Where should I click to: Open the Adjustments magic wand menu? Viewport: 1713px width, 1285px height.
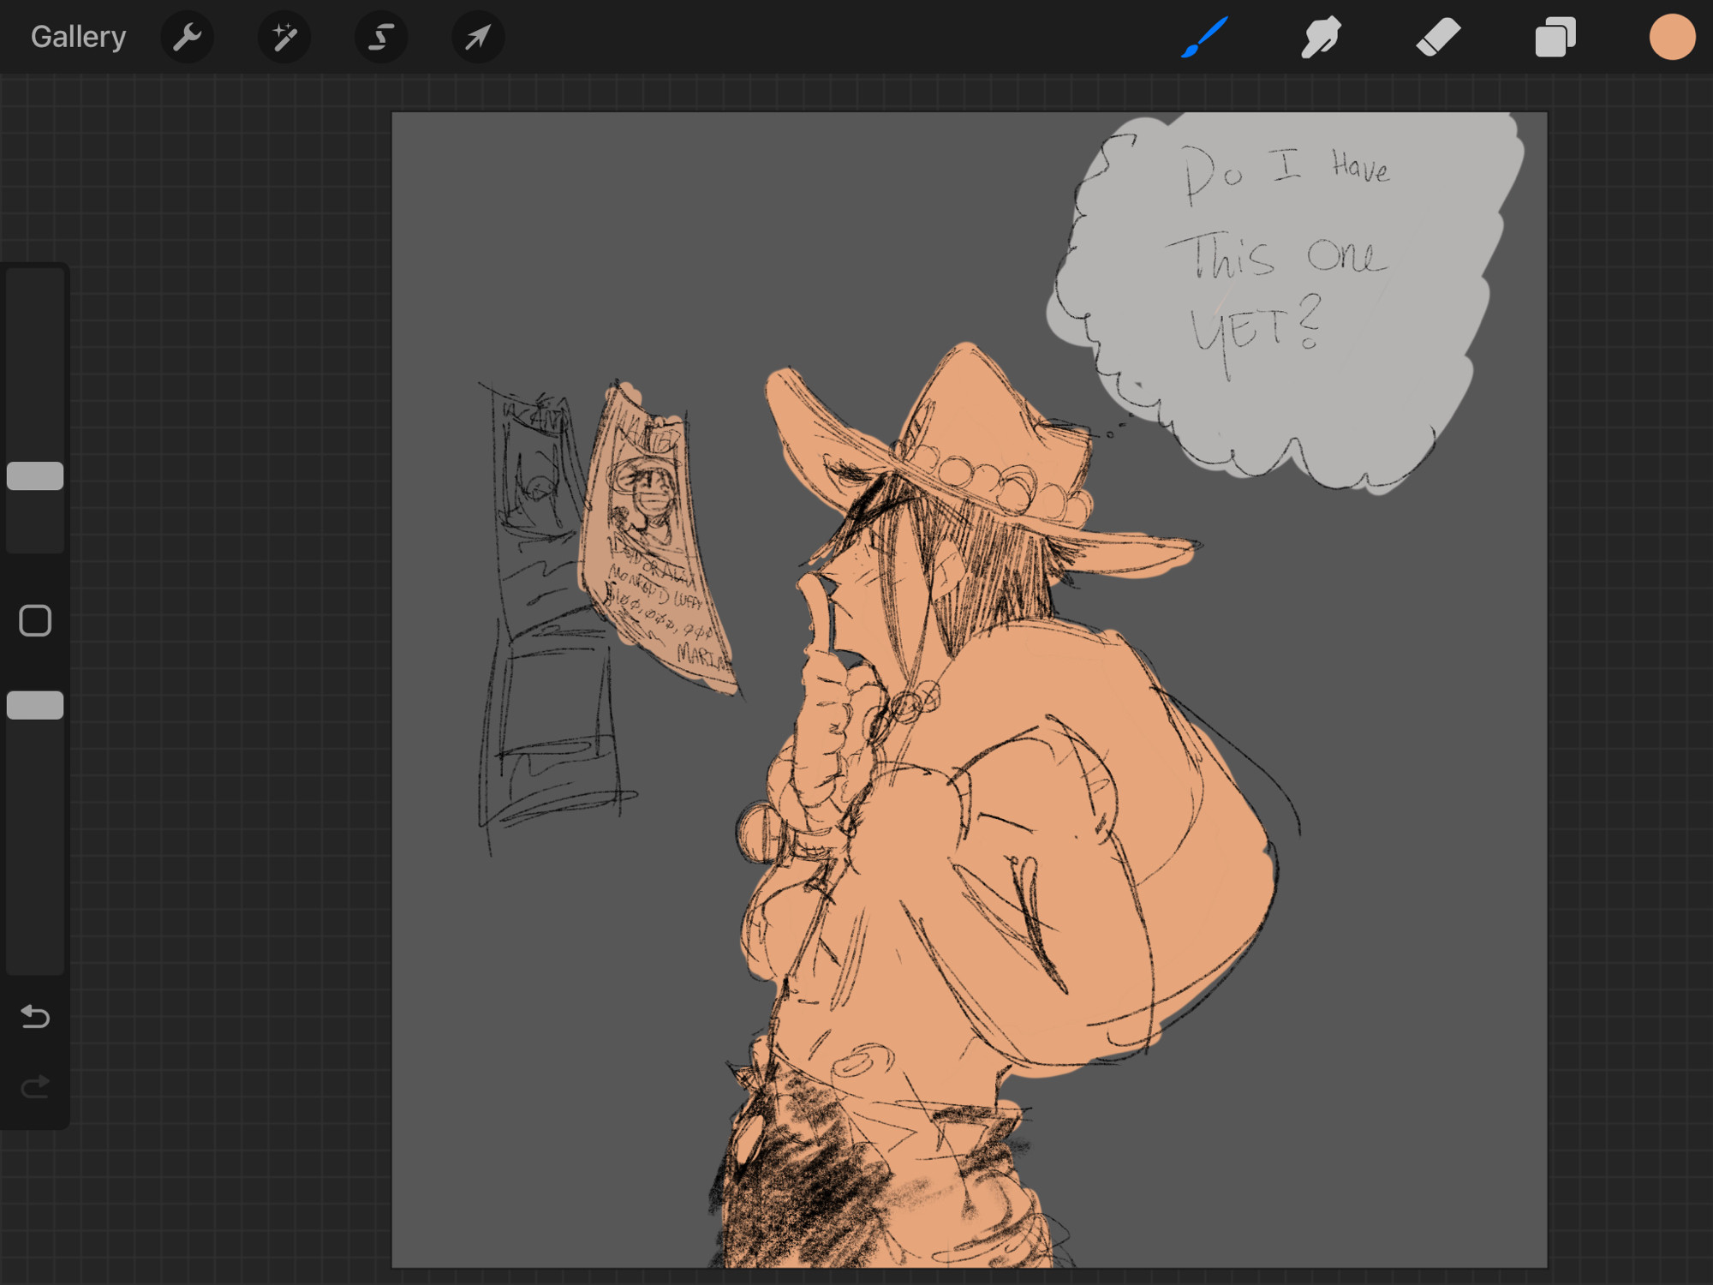click(284, 37)
